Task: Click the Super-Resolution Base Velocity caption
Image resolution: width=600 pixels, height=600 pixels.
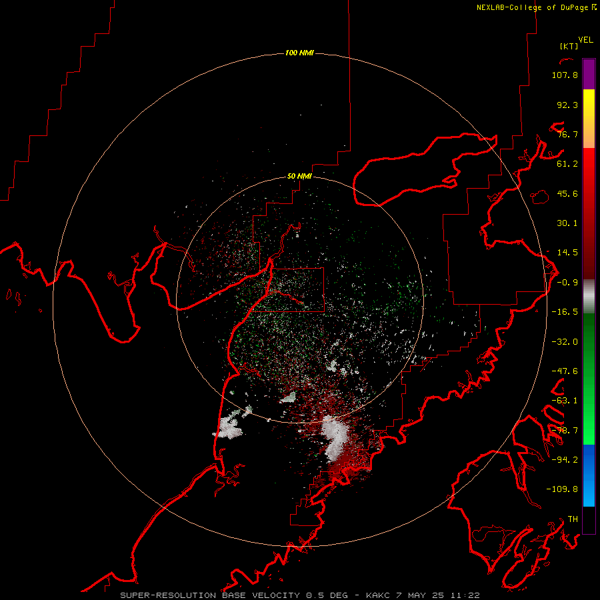Action: pos(300,595)
